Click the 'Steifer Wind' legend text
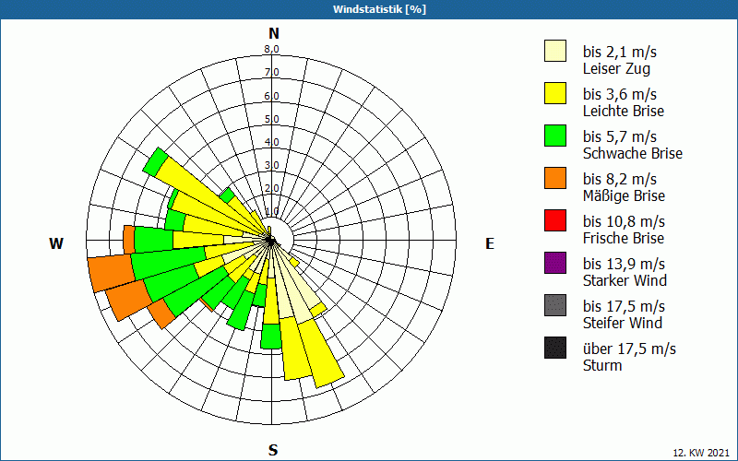The image size is (738, 461). click(623, 323)
